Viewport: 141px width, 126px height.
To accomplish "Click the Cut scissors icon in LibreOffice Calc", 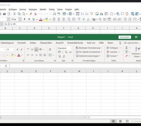I will click(14, 14).
